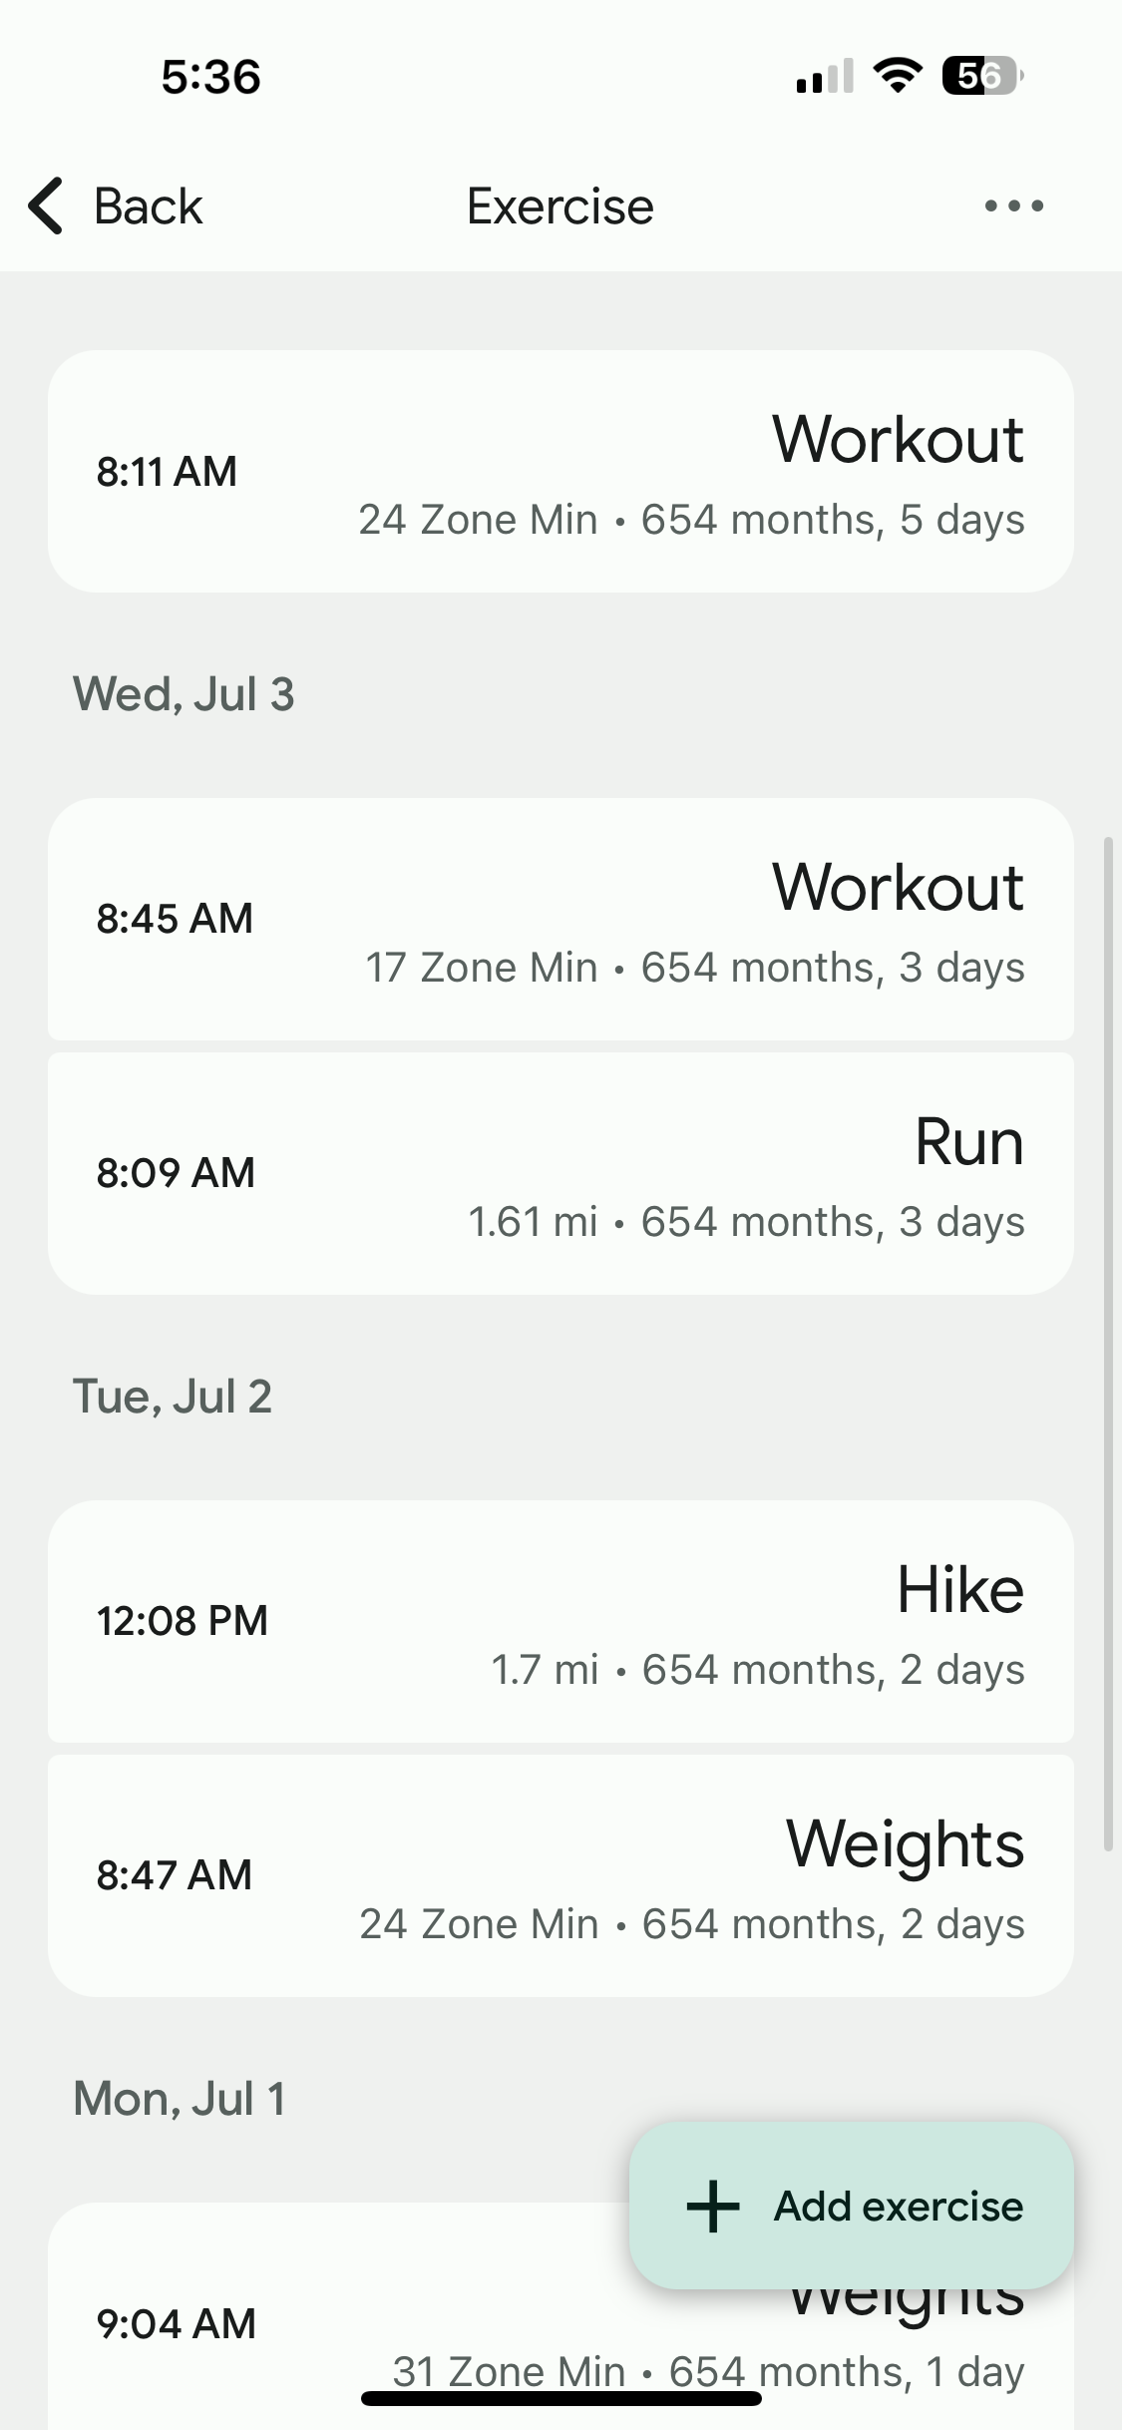Viewport: 1122px width, 2430px height.
Task: Tap the Exercise page title
Action: (561, 206)
